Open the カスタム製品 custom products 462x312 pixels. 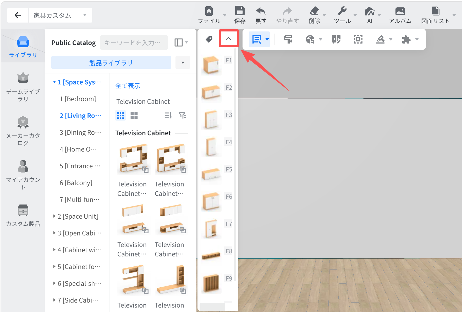(x=23, y=215)
